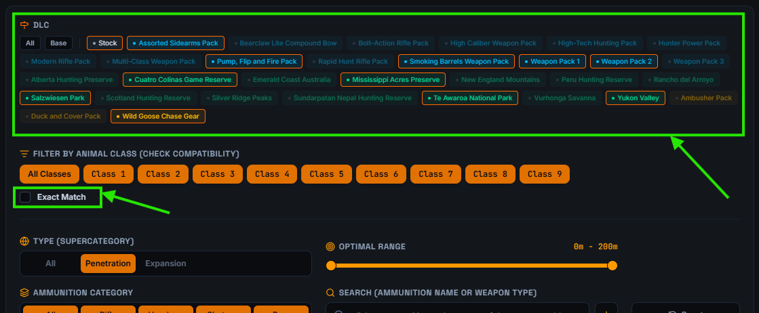
Task: Click the filter icon beside Animal Class
Action: point(24,154)
